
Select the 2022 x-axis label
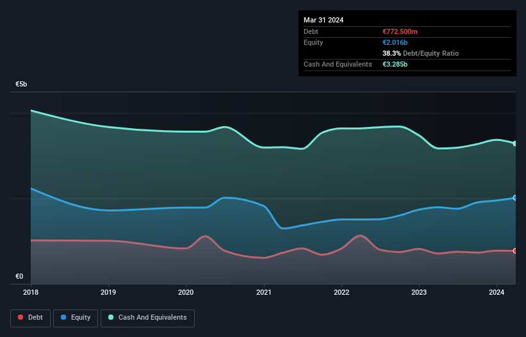[x=341, y=292]
